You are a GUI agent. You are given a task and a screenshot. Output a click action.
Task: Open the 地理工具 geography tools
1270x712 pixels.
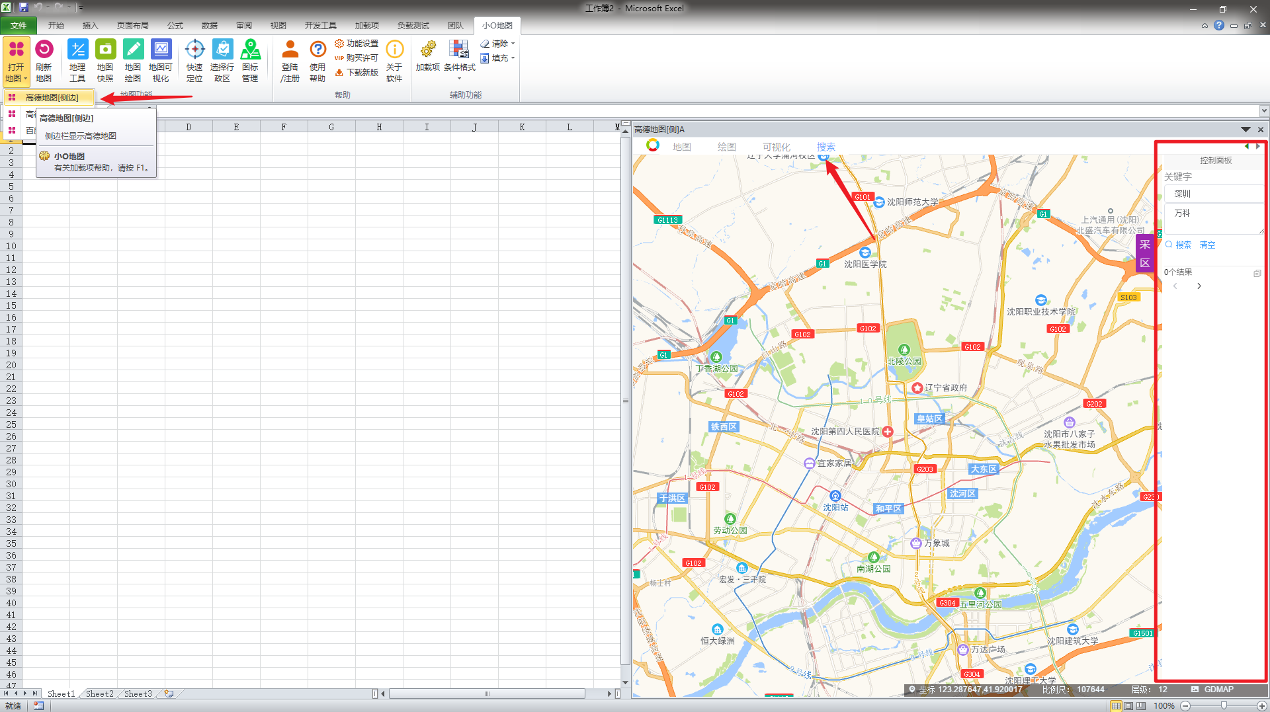pos(77,61)
